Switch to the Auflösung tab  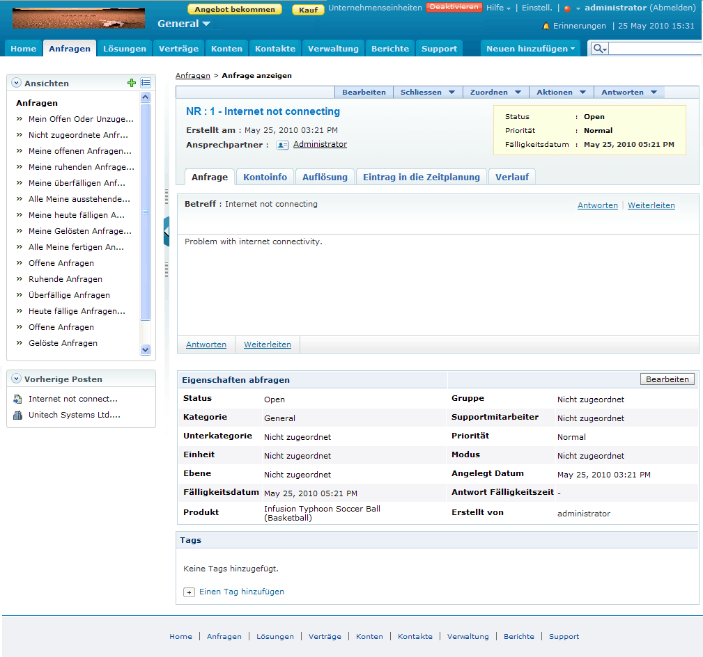(x=325, y=177)
